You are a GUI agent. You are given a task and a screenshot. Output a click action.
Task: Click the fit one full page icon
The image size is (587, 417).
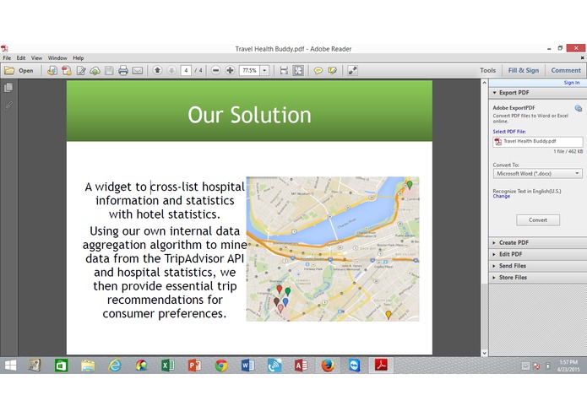click(x=298, y=70)
